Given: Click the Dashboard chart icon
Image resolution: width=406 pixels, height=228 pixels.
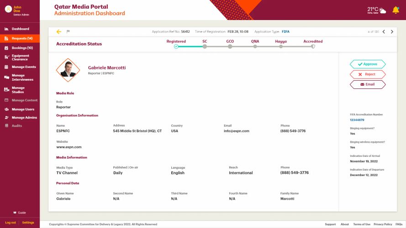Looking at the screenshot, I should click(6, 29).
